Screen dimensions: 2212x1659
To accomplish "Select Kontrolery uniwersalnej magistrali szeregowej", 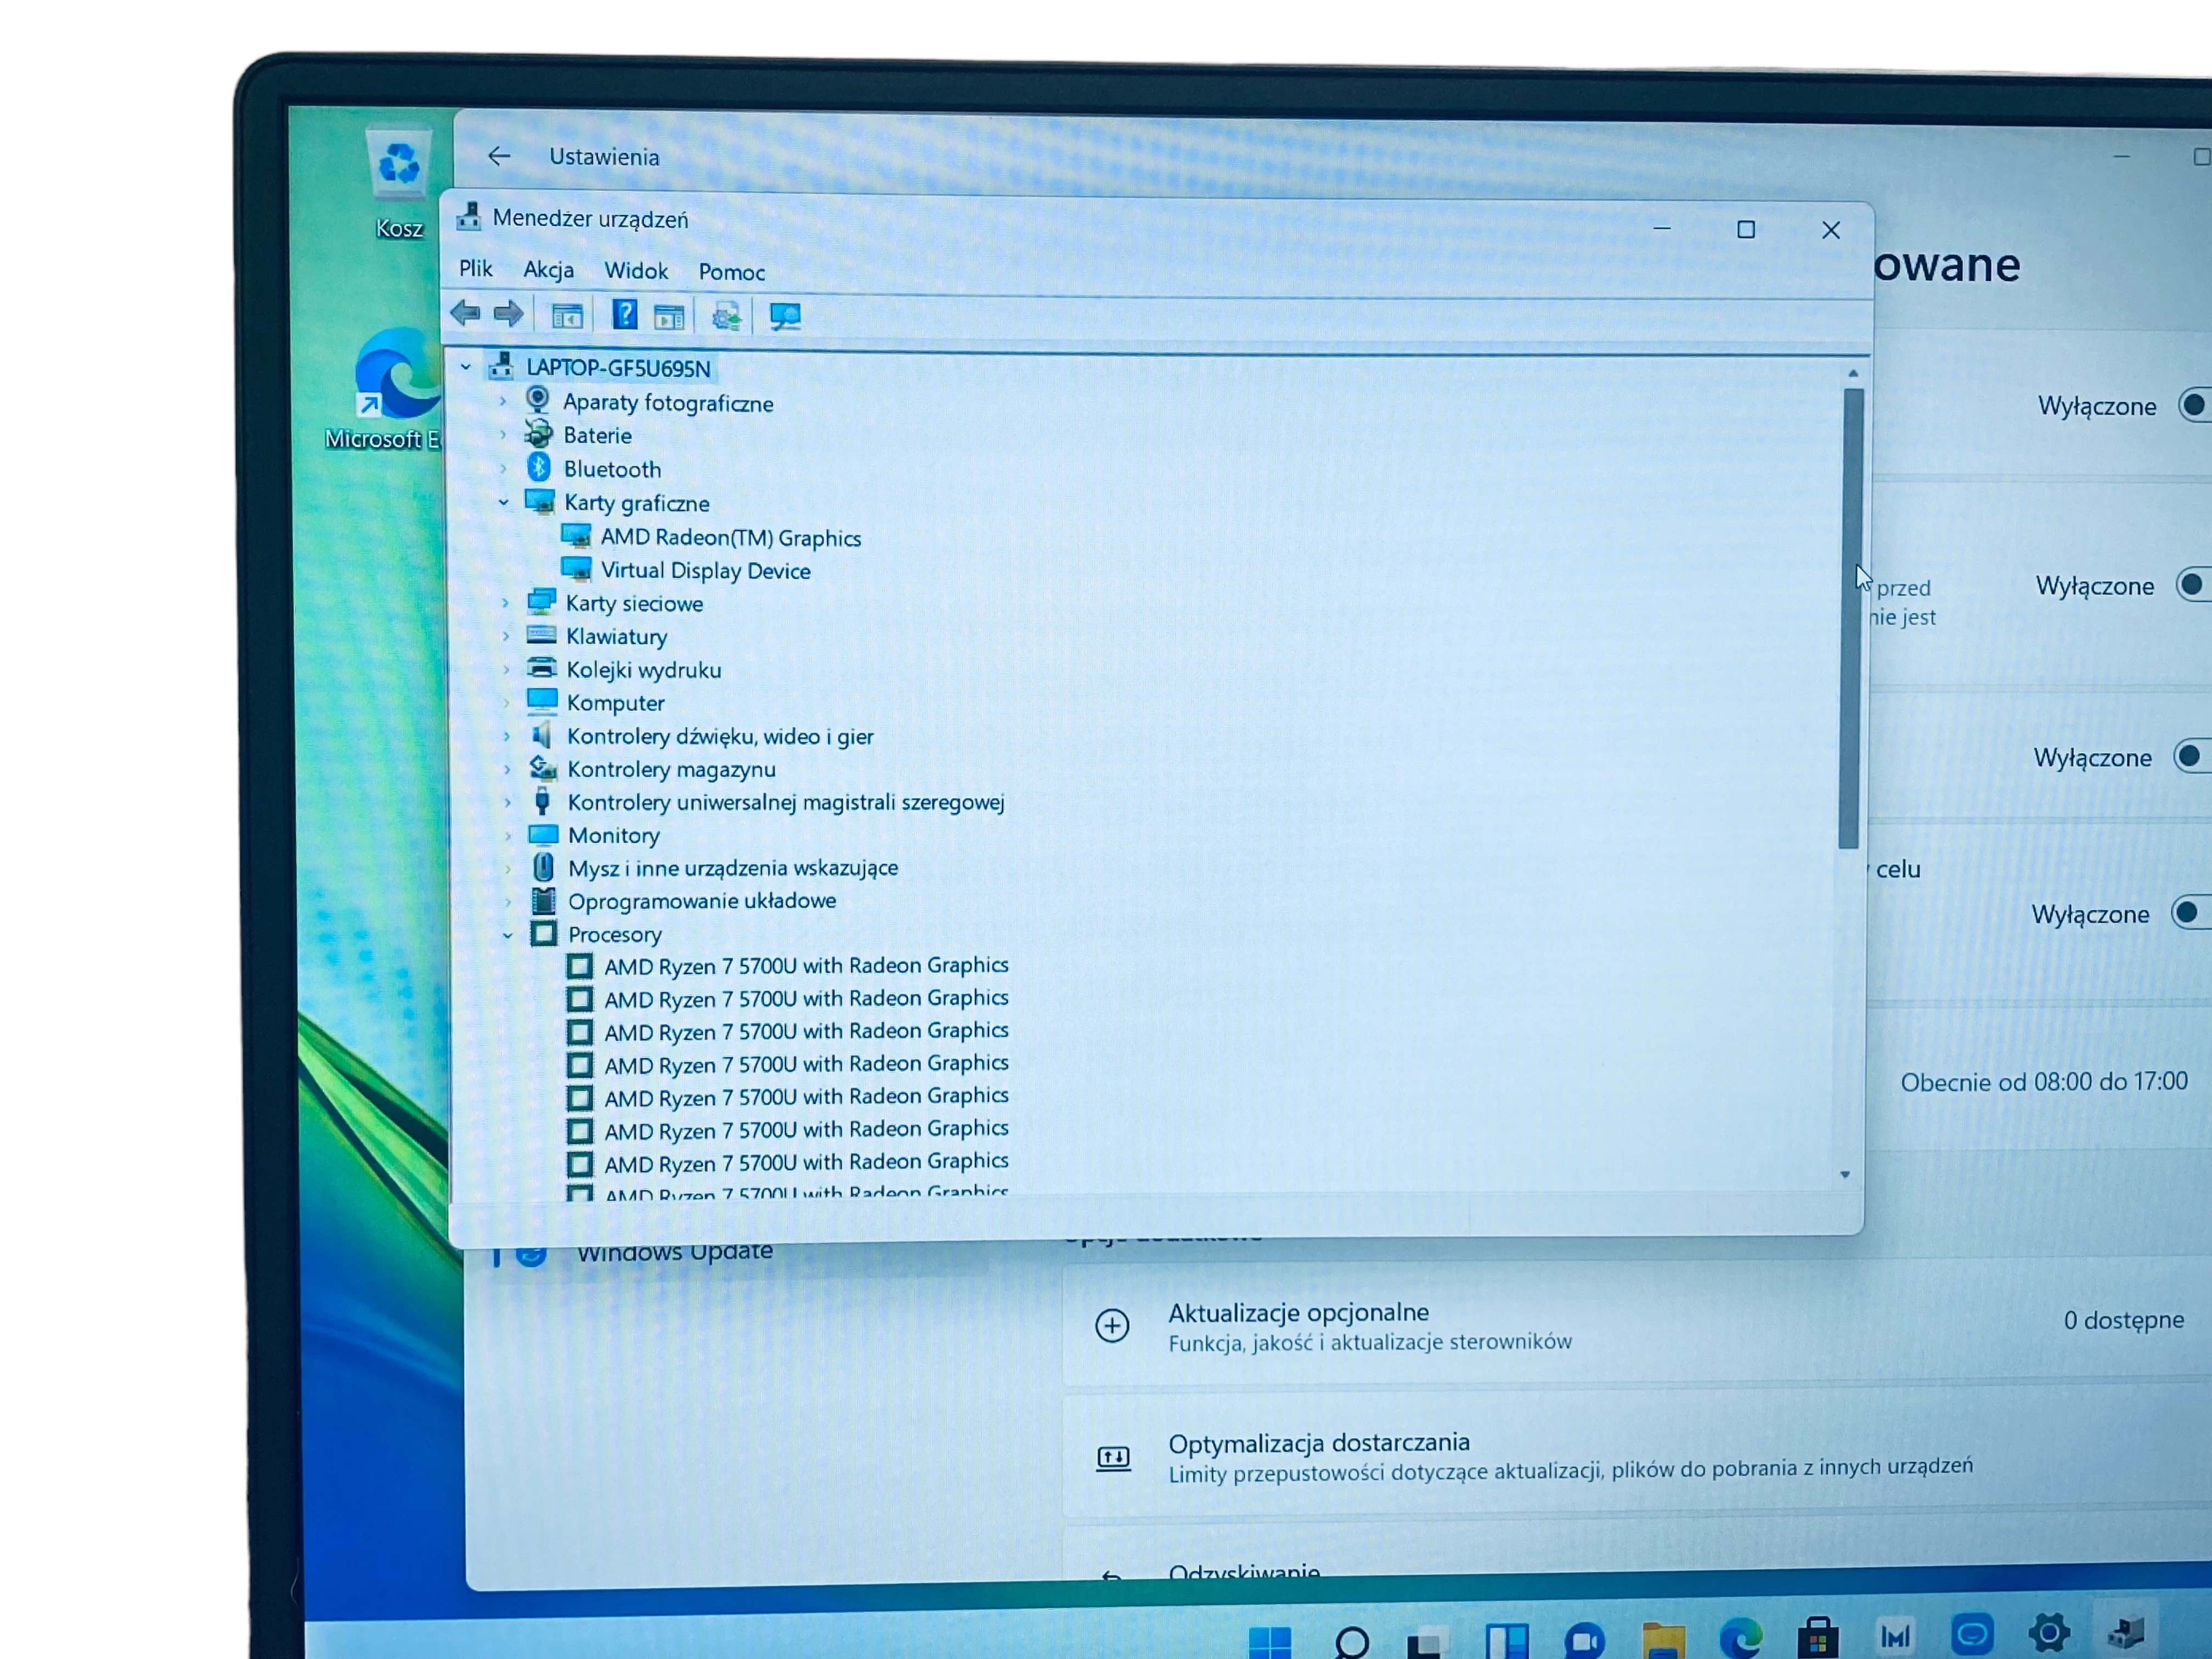I will (x=786, y=802).
